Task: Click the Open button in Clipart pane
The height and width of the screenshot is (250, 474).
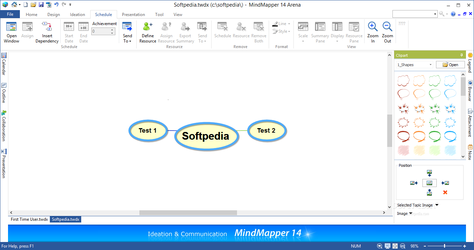Action: pyautogui.click(x=450, y=65)
